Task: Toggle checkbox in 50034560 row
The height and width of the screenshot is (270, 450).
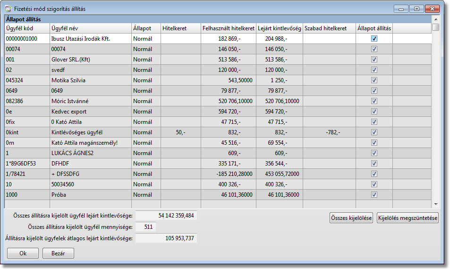Action: pos(374,184)
